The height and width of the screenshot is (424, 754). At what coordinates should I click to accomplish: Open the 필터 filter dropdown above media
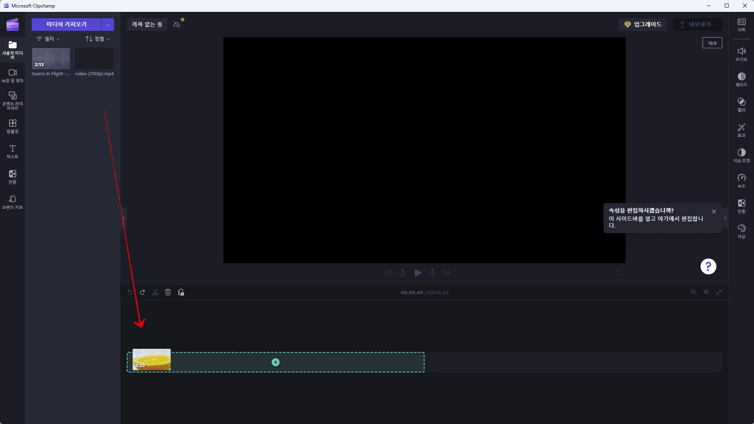click(x=48, y=38)
